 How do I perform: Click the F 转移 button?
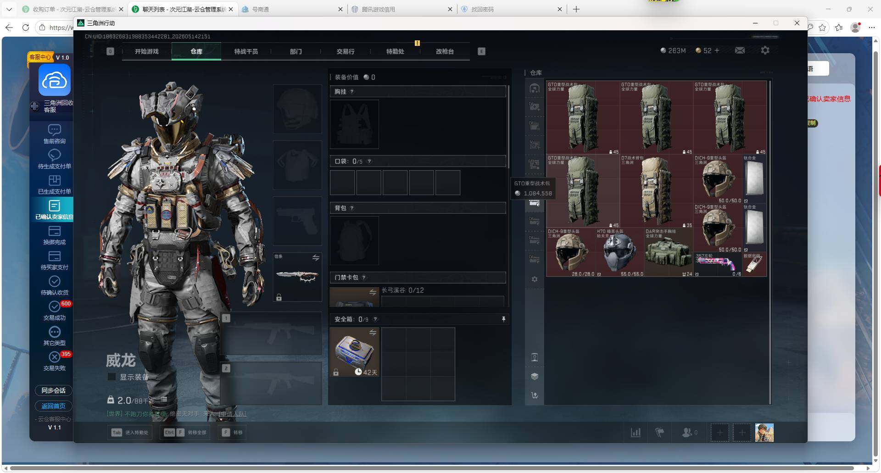[232, 432]
